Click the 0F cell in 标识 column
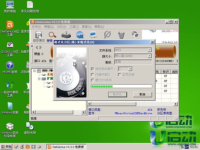 [x=166, y=81]
